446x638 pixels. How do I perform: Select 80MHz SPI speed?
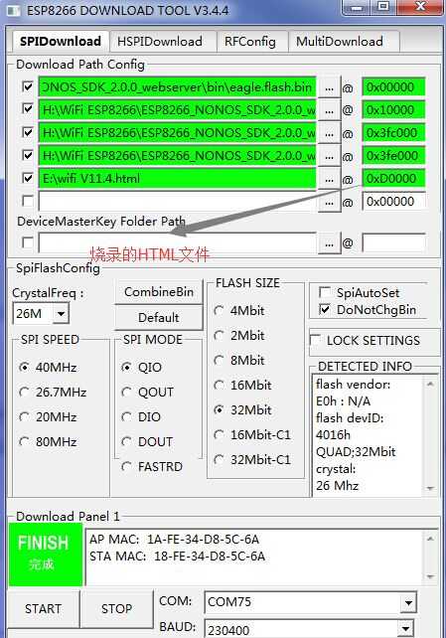click(x=48, y=442)
